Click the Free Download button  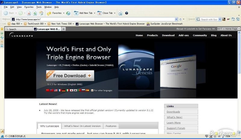click(70, 75)
